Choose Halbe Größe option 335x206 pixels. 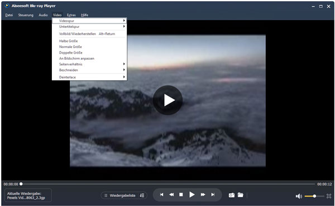tap(89, 41)
